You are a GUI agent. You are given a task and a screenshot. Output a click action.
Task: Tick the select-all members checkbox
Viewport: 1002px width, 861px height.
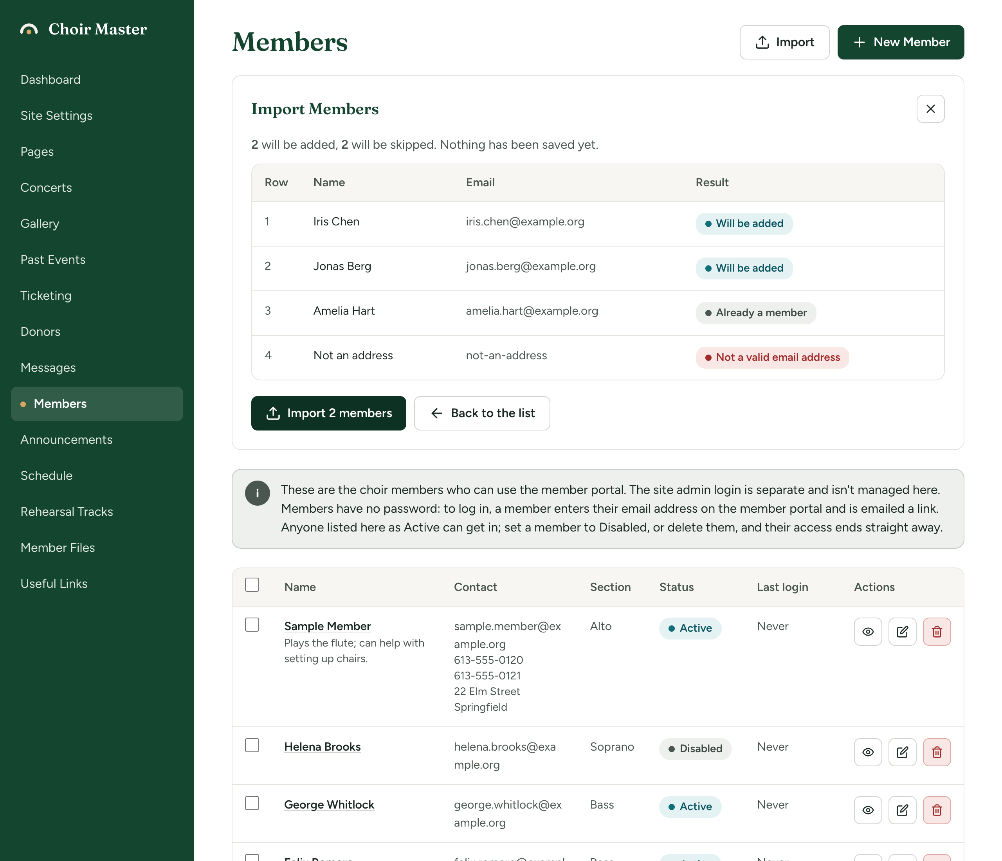coord(252,585)
